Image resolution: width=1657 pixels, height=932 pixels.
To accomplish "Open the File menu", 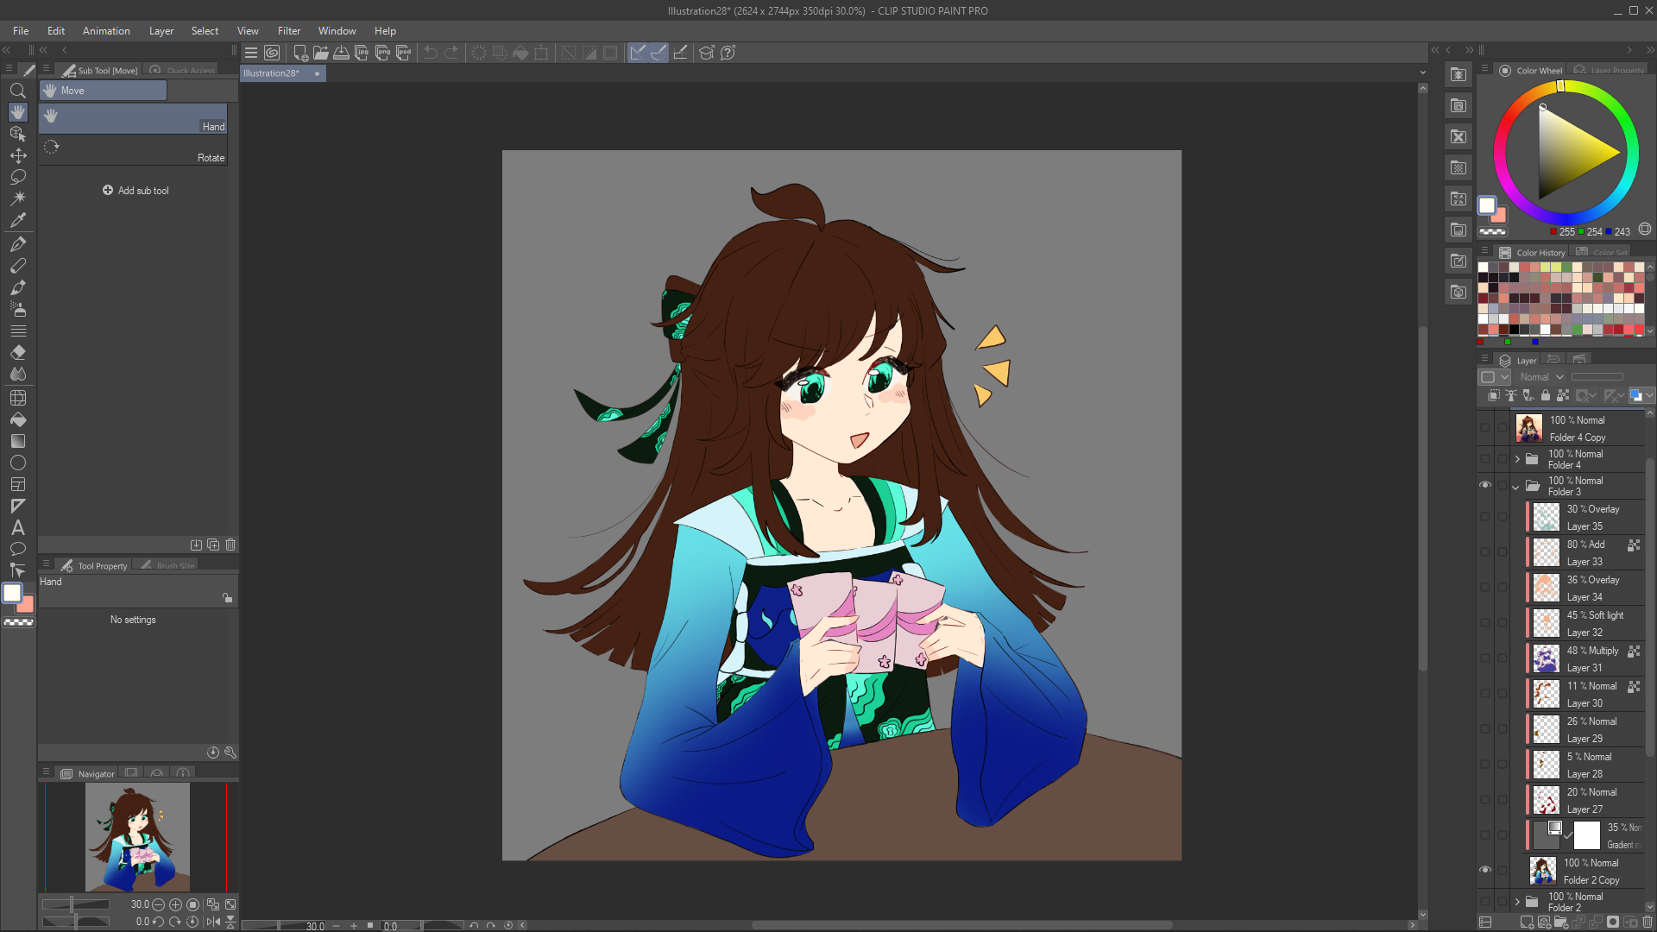I will pyautogui.click(x=21, y=31).
